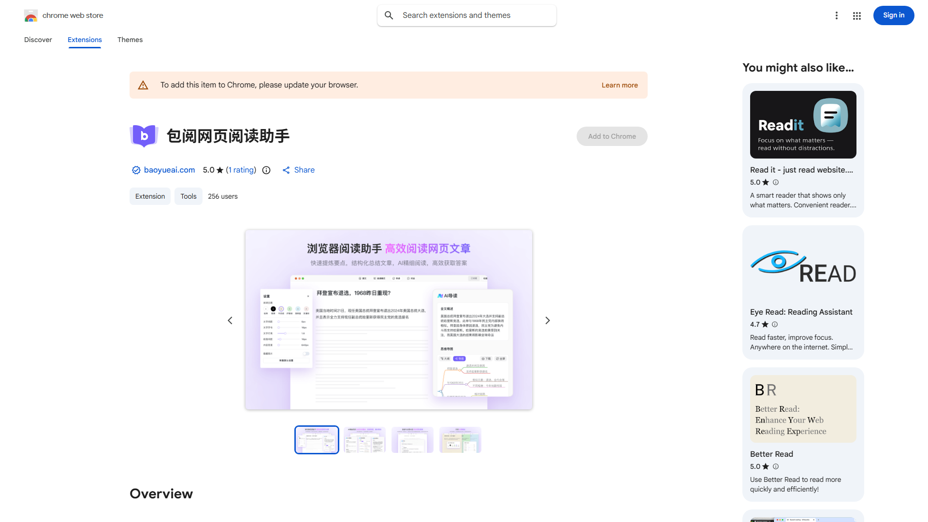Select the Extensions tab
This screenshot has width=928, height=522.
85,40
